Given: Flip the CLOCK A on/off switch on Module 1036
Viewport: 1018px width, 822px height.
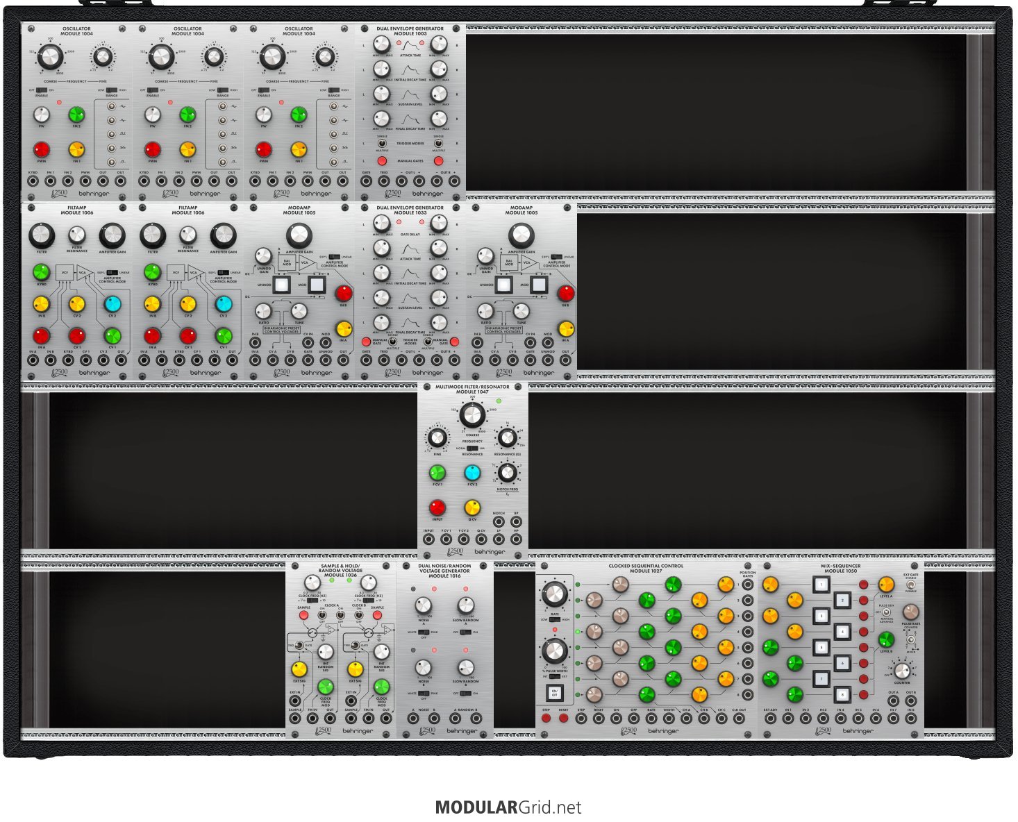Looking at the screenshot, I should pos(322,616).
